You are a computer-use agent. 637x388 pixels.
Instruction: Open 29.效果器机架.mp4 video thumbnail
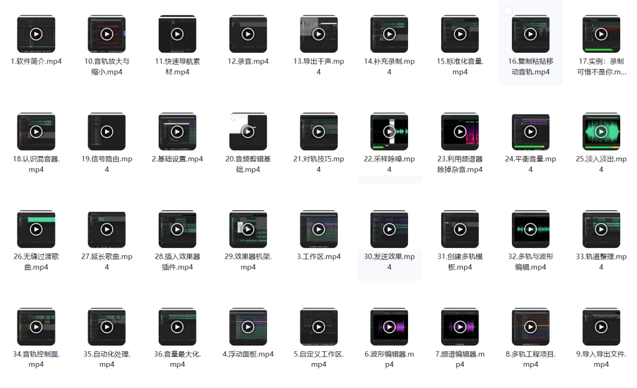[248, 229]
